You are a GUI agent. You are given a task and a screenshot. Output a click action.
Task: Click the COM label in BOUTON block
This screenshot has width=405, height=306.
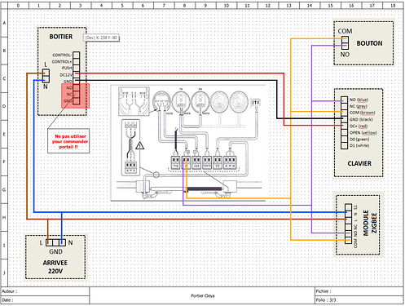[345, 31]
